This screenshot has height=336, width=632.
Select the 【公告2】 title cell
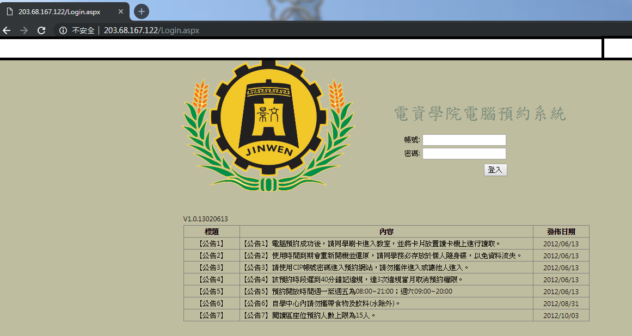click(212, 256)
